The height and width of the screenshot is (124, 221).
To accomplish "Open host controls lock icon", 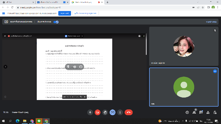I will (x=215, y=112).
